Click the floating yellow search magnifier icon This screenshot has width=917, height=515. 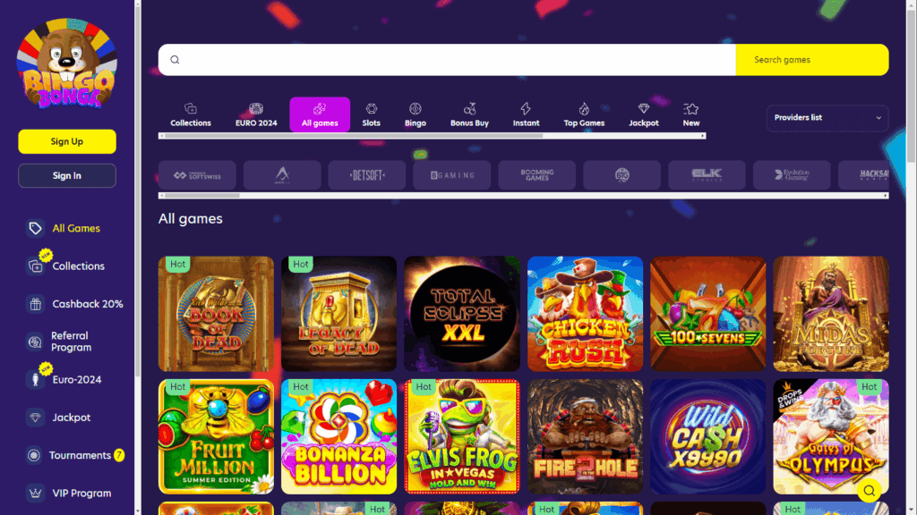(x=869, y=491)
